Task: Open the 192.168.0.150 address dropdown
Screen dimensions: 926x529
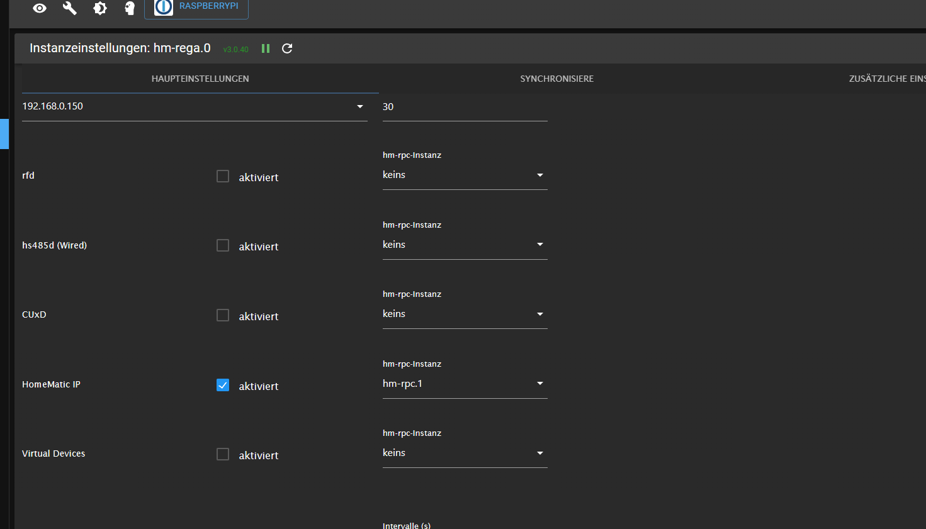Action: (x=195, y=106)
